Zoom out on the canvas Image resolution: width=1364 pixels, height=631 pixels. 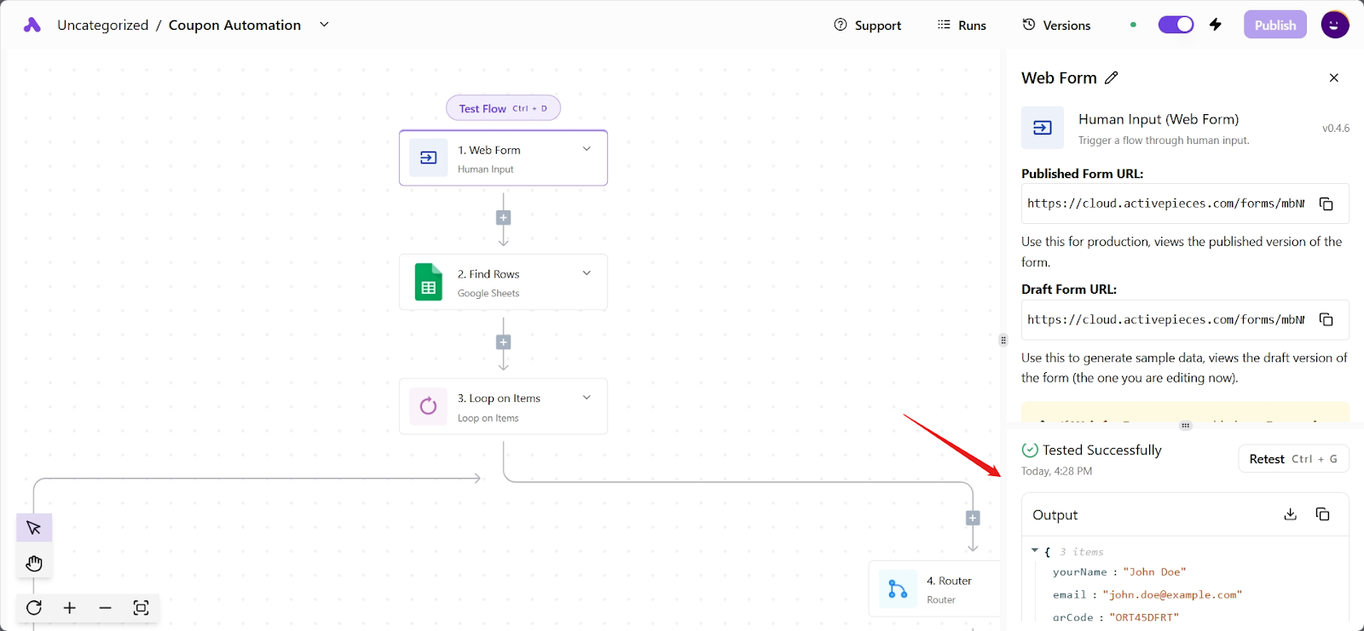click(x=106, y=608)
